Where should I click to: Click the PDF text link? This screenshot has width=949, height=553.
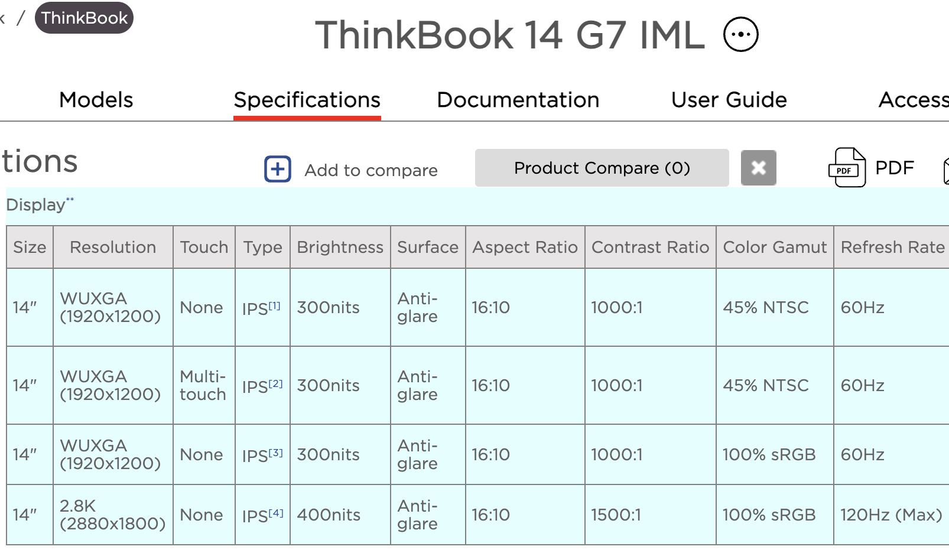[x=895, y=168]
